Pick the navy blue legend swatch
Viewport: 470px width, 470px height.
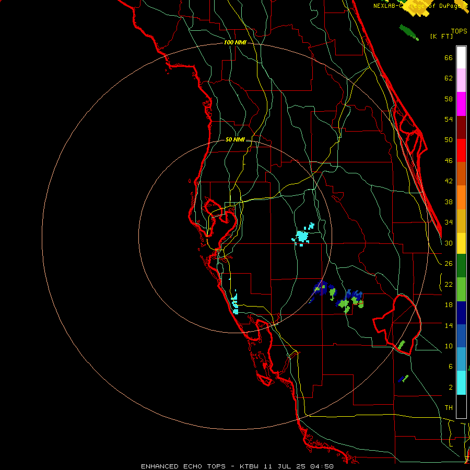coord(461,313)
